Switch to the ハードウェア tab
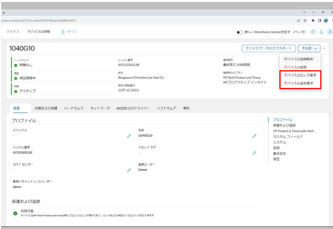This screenshot has width=333, height=229. click(74, 108)
